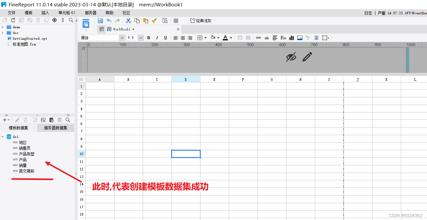Image resolution: width=427 pixels, height=220 pixels.
Task: Select 标准地图.frm in file tree
Action: 24,44
